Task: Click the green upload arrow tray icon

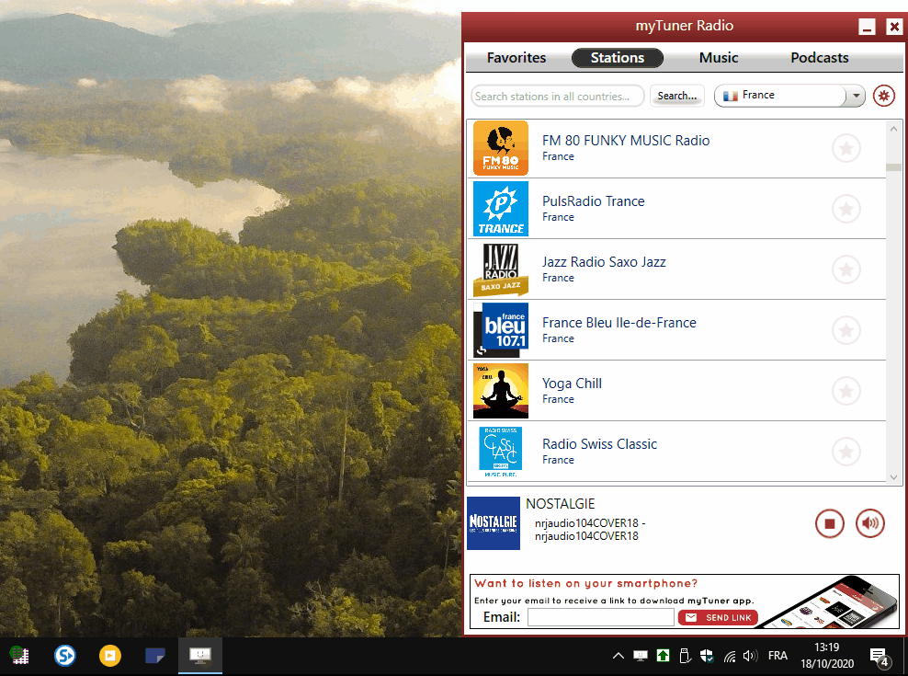Action: point(663,656)
